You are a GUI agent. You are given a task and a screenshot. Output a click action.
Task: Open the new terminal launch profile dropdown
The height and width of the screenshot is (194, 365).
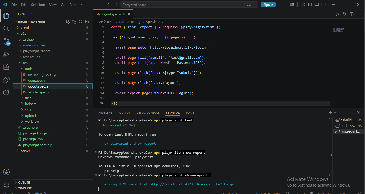click(x=335, y=113)
